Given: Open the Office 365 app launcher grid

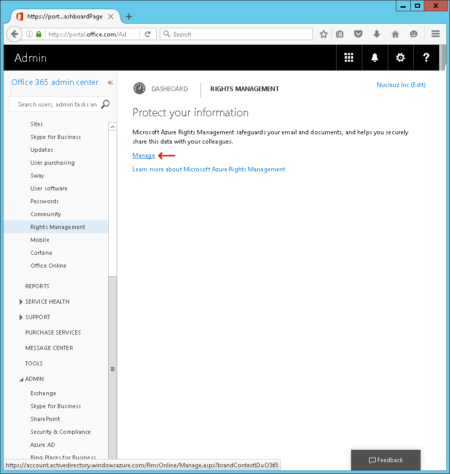Looking at the screenshot, I should pos(349,58).
